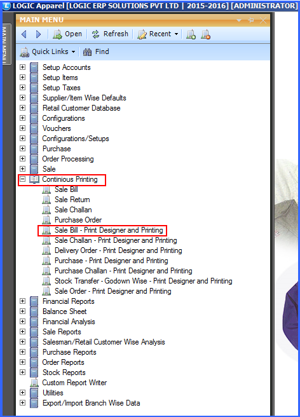The image size is (300, 417).
Task: Select Purchase Order under Continious Printing
Action: (x=78, y=220)
